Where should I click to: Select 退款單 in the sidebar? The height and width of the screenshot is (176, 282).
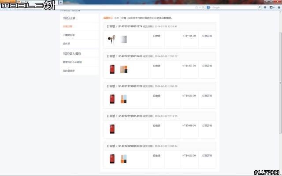pyautogui.click(x=67, y=44)
